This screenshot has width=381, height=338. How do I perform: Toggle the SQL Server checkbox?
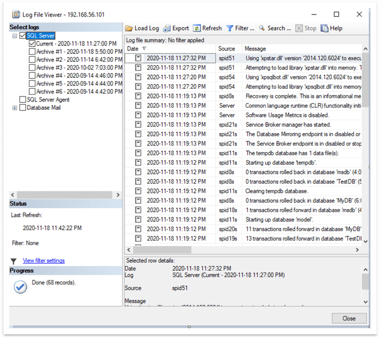coord(23,36)
